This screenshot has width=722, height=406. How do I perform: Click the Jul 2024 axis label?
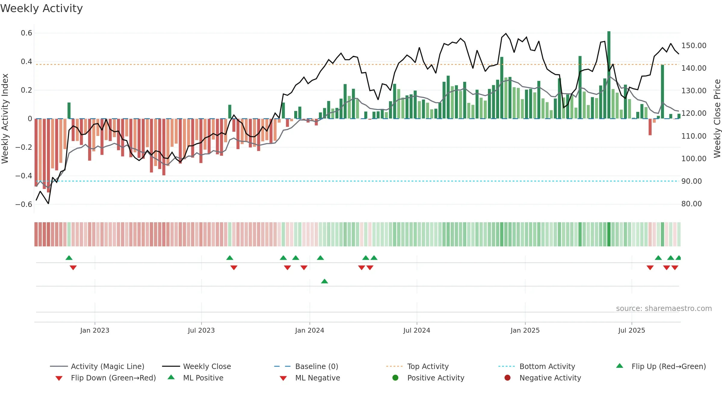[417, 330]
